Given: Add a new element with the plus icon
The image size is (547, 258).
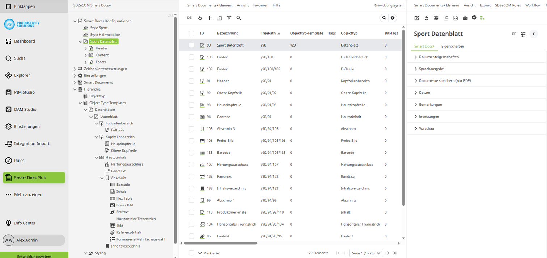Looking at the screenshot, I should [x=209, y=18].
